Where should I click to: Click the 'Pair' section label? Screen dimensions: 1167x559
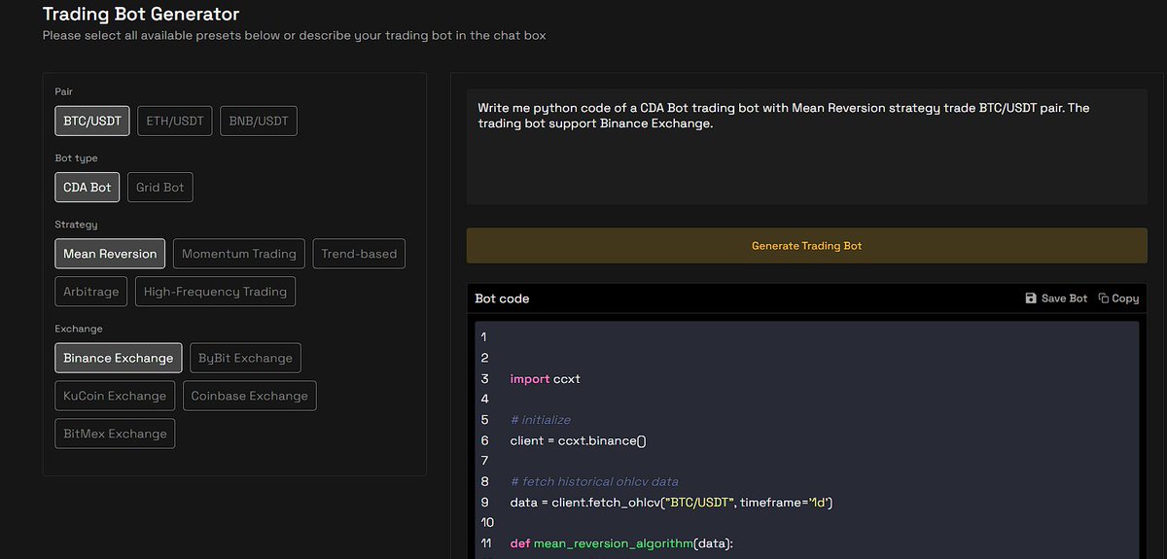point(64,91)
